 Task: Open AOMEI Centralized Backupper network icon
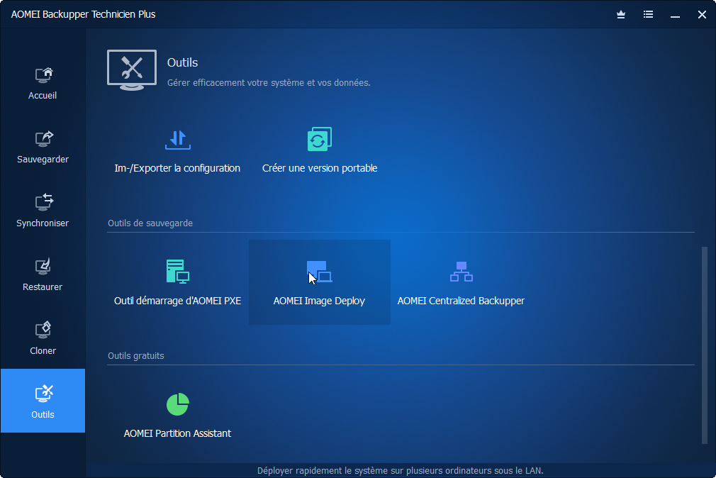[x=462, y=272]
